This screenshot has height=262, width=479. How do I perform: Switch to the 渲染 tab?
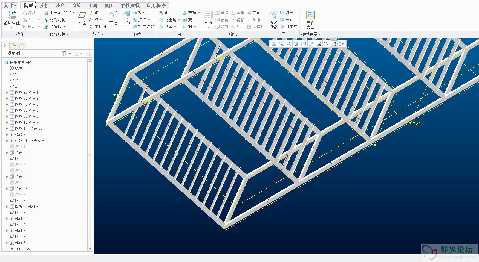coord(77,5)
